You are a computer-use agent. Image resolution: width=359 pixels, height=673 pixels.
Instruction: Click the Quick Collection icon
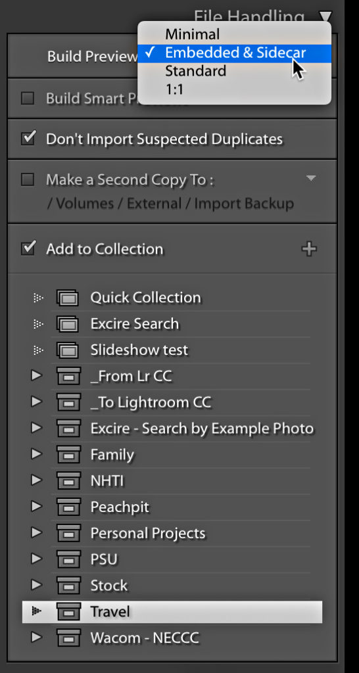[x=68, y=298]
